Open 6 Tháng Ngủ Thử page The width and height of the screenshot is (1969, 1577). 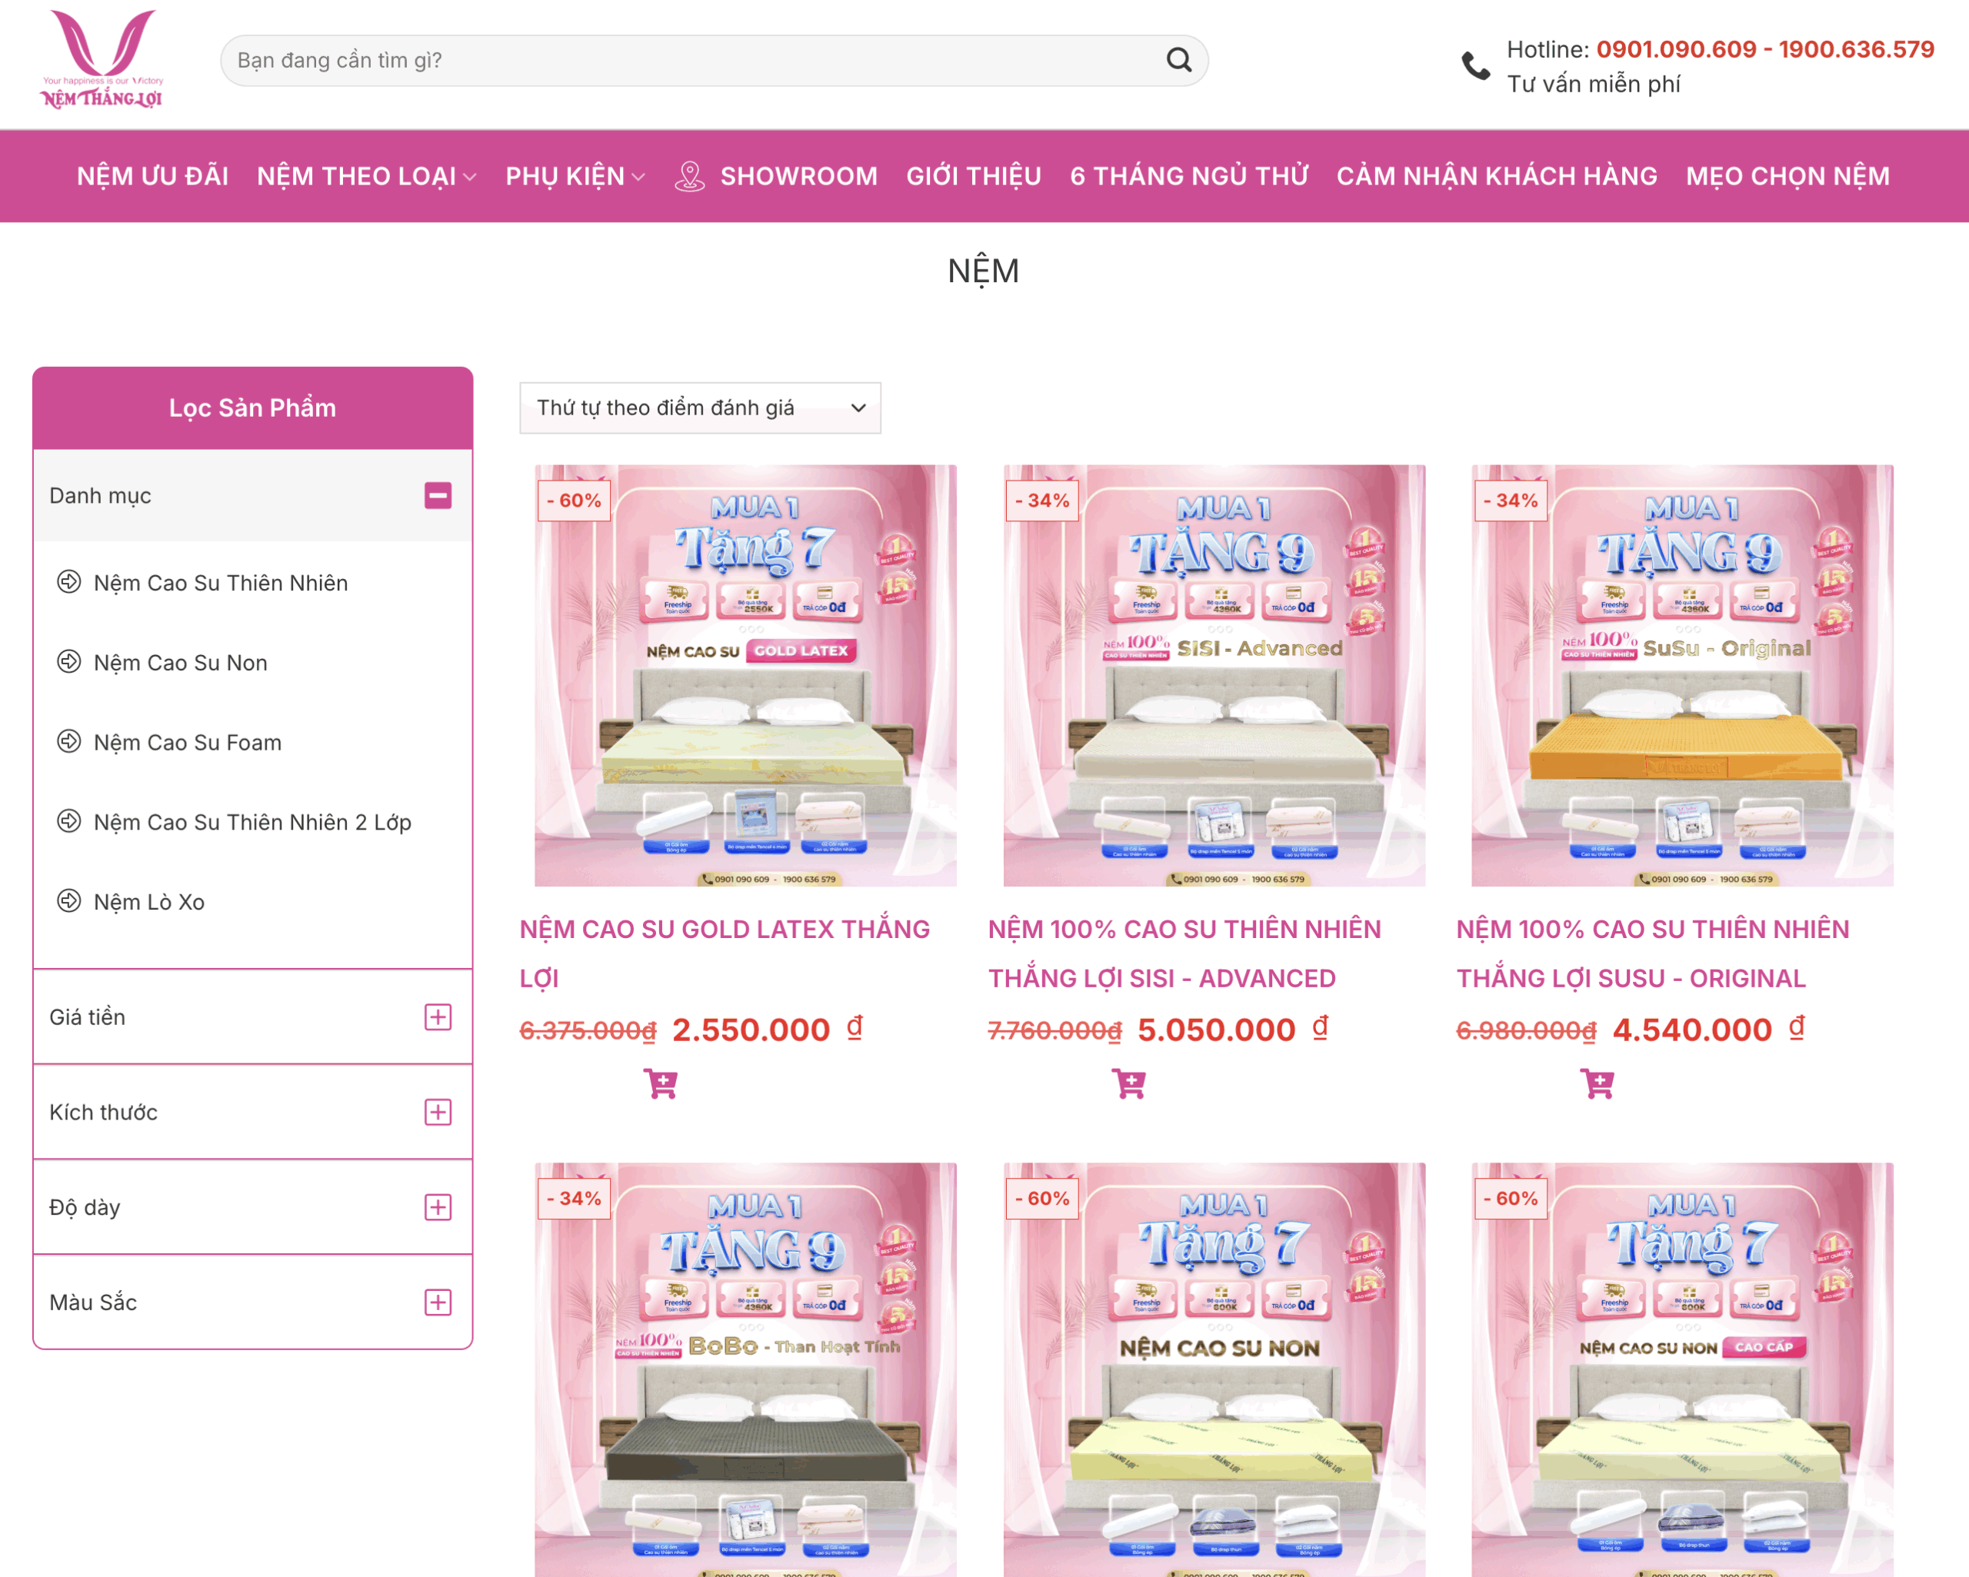(1188, 176)
